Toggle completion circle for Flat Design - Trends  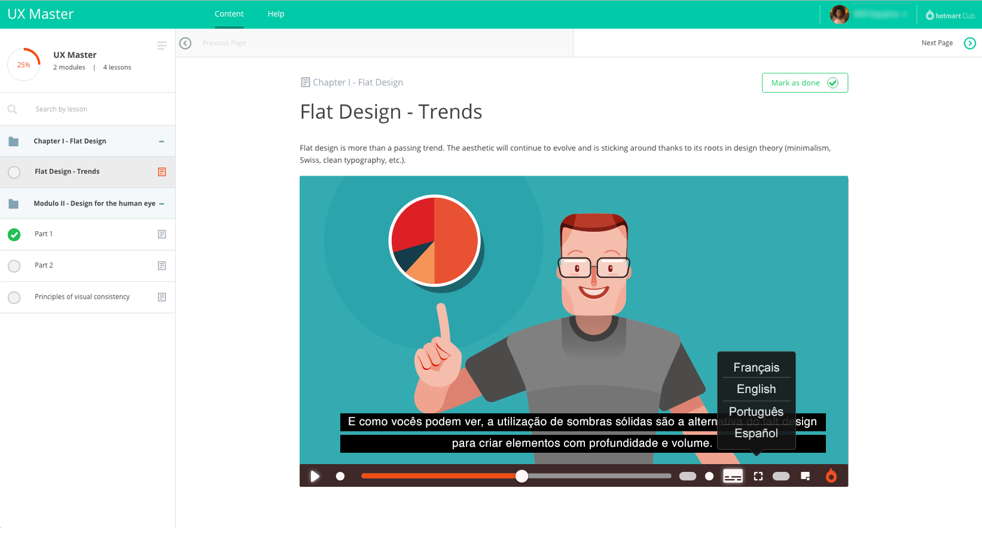[x=14, y=172]
